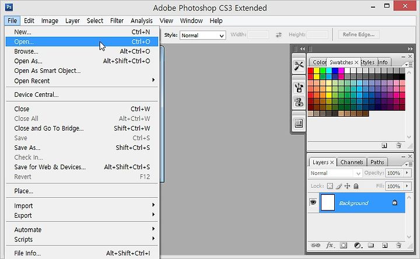Choose Save for Web & Devices...
The image size is (420, 259).
pyautogui.click(x=82, y=167)
